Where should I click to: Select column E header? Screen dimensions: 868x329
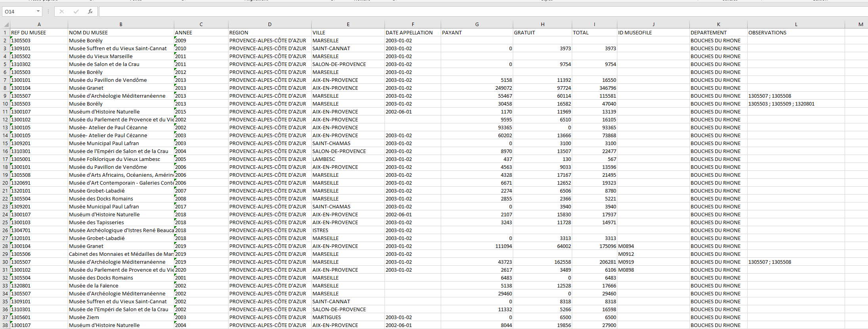[x=348, y=24]
